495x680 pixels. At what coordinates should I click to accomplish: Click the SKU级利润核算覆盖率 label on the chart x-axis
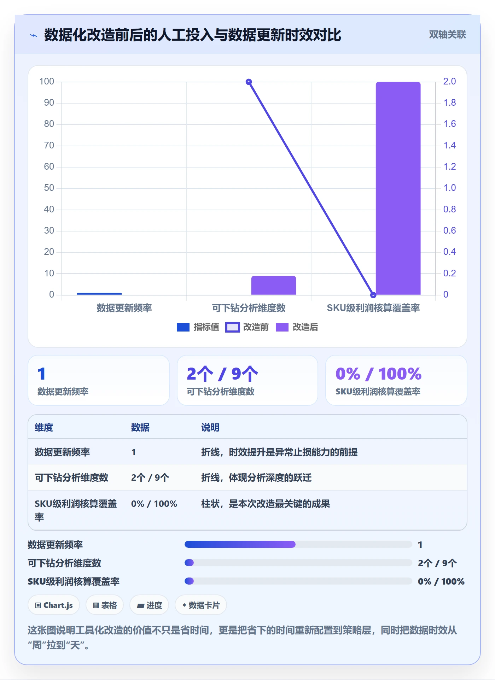point(373,308)
